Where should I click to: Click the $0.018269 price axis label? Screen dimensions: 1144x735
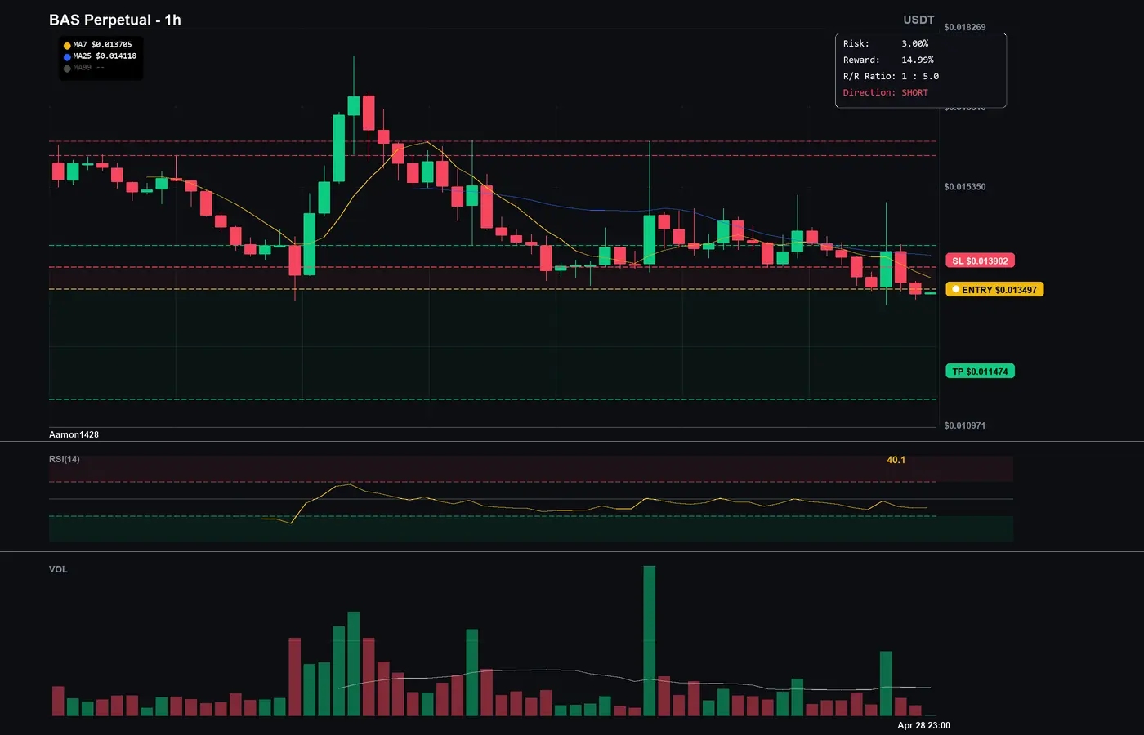[x=964, y=27]
